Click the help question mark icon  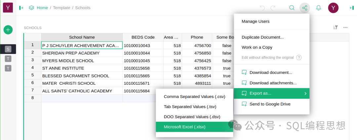point(299,58)
